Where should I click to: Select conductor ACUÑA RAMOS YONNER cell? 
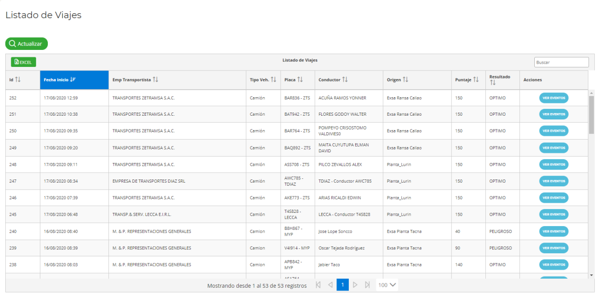[348, 98]
